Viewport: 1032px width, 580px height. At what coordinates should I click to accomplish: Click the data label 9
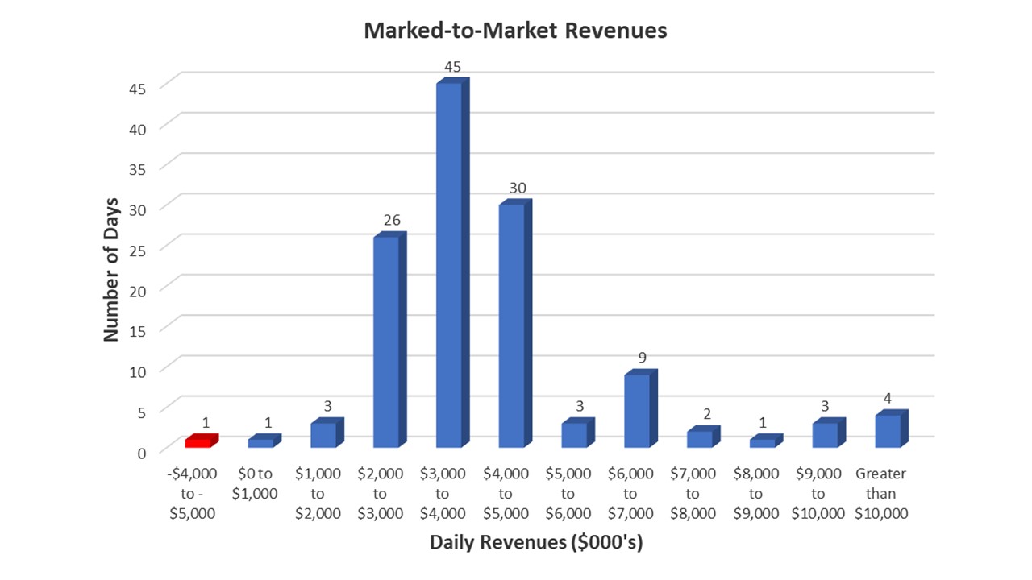pos(643,358)
